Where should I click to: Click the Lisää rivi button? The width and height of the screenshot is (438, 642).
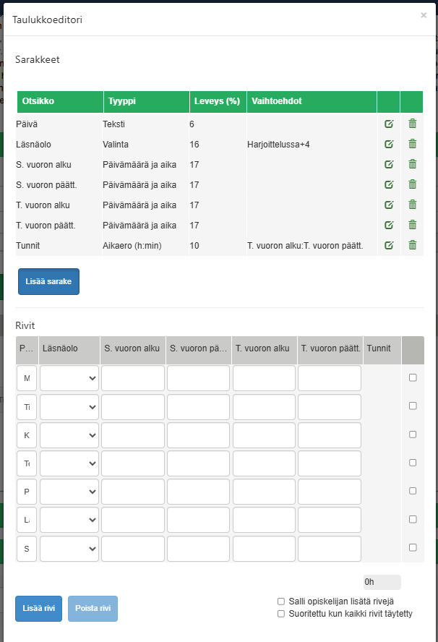pyautogui.click(x=39, y=608)
